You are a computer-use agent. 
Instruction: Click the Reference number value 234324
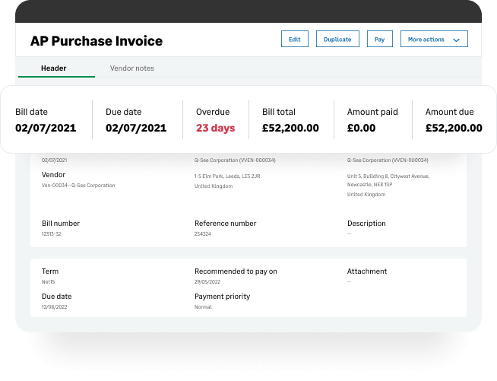[203, 233]
